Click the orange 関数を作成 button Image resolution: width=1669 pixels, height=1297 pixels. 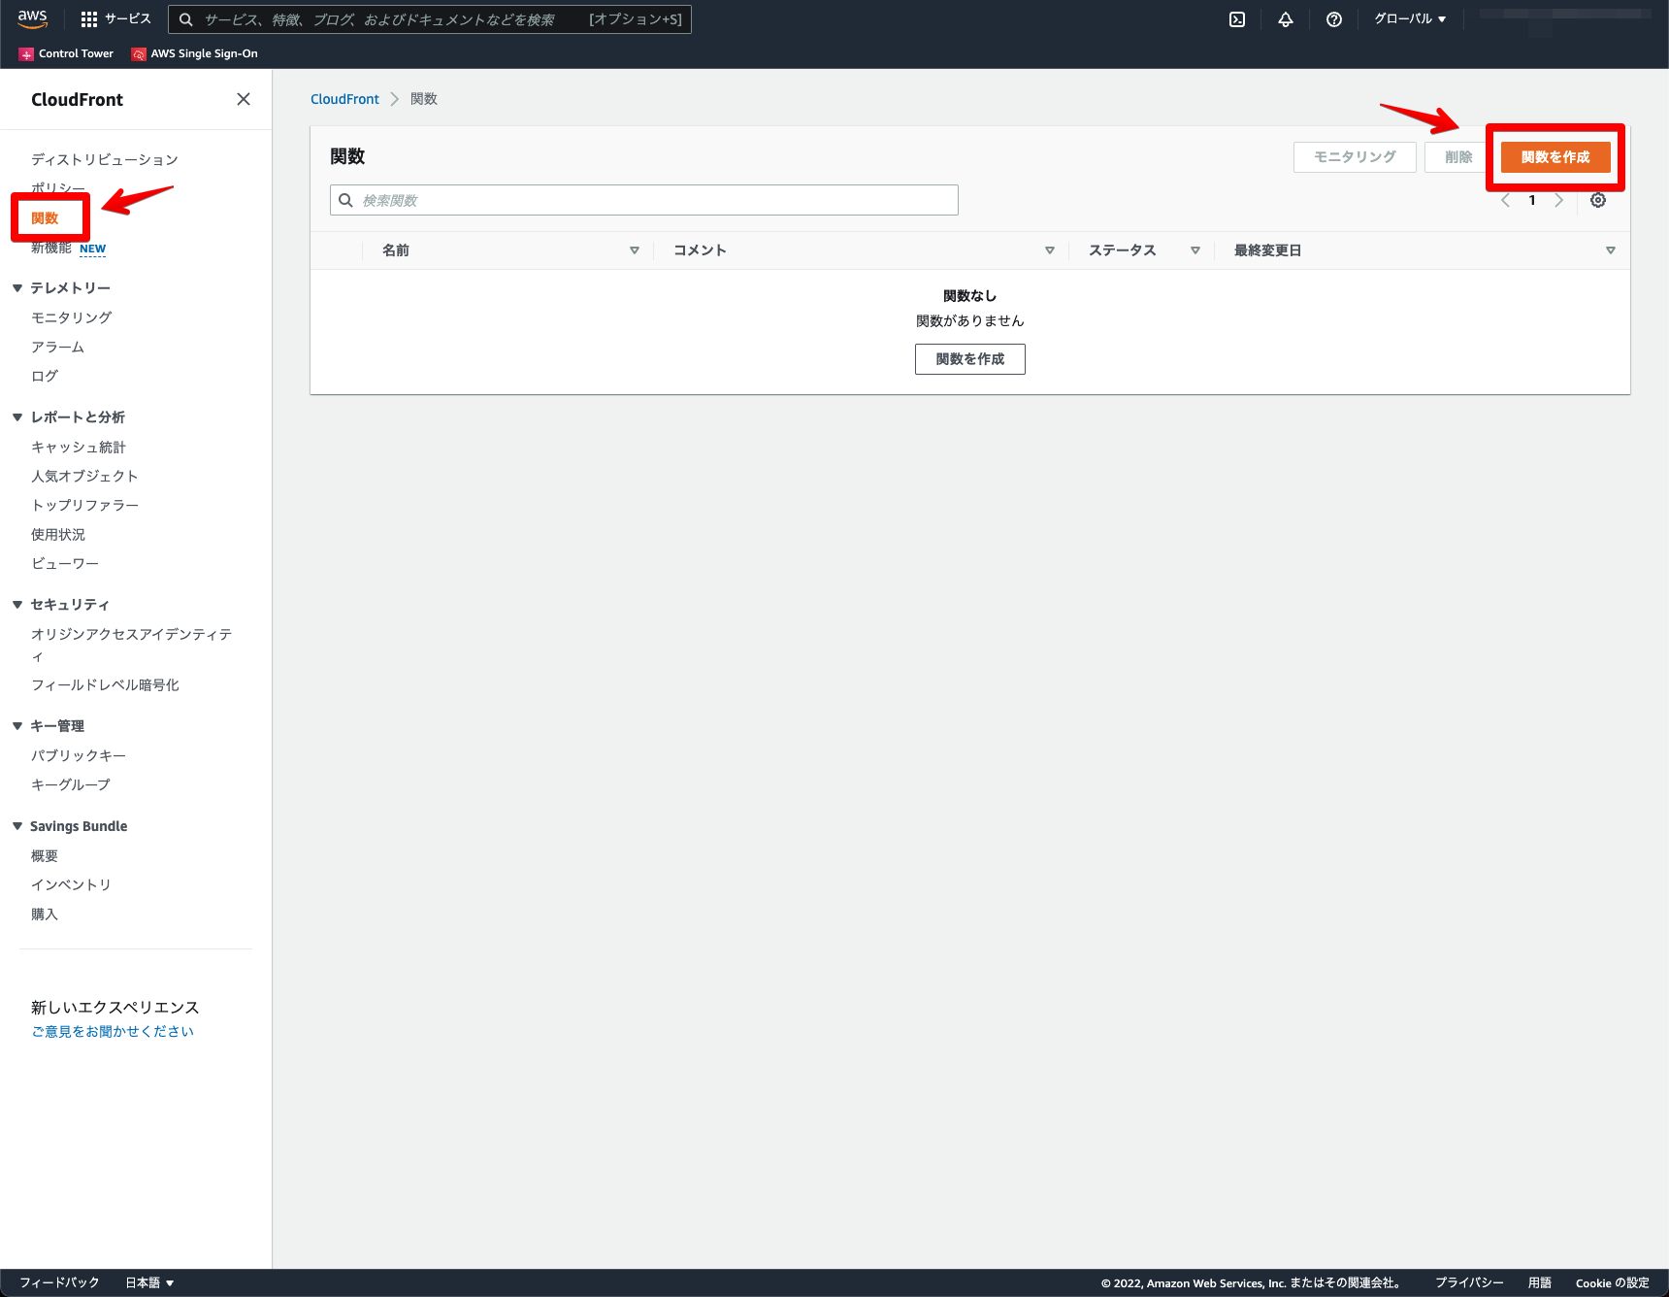pos(1555,157)
